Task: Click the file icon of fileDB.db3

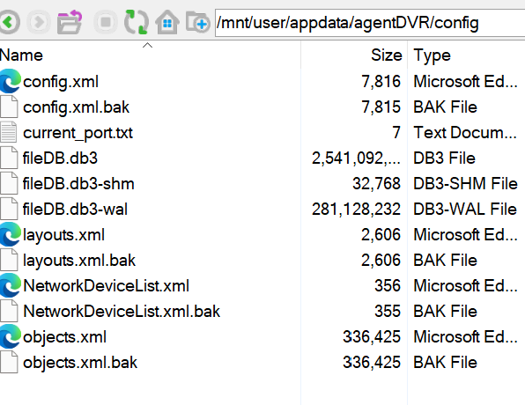Action: point(9,158)
